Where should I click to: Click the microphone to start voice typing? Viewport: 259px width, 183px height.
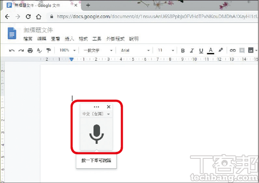click(97, 134)
